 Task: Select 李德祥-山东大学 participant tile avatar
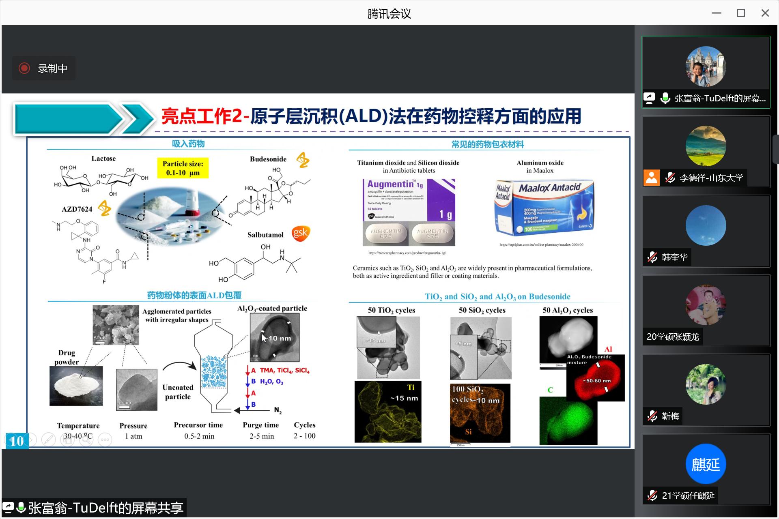pyautogui.click(x=706, y=146)
